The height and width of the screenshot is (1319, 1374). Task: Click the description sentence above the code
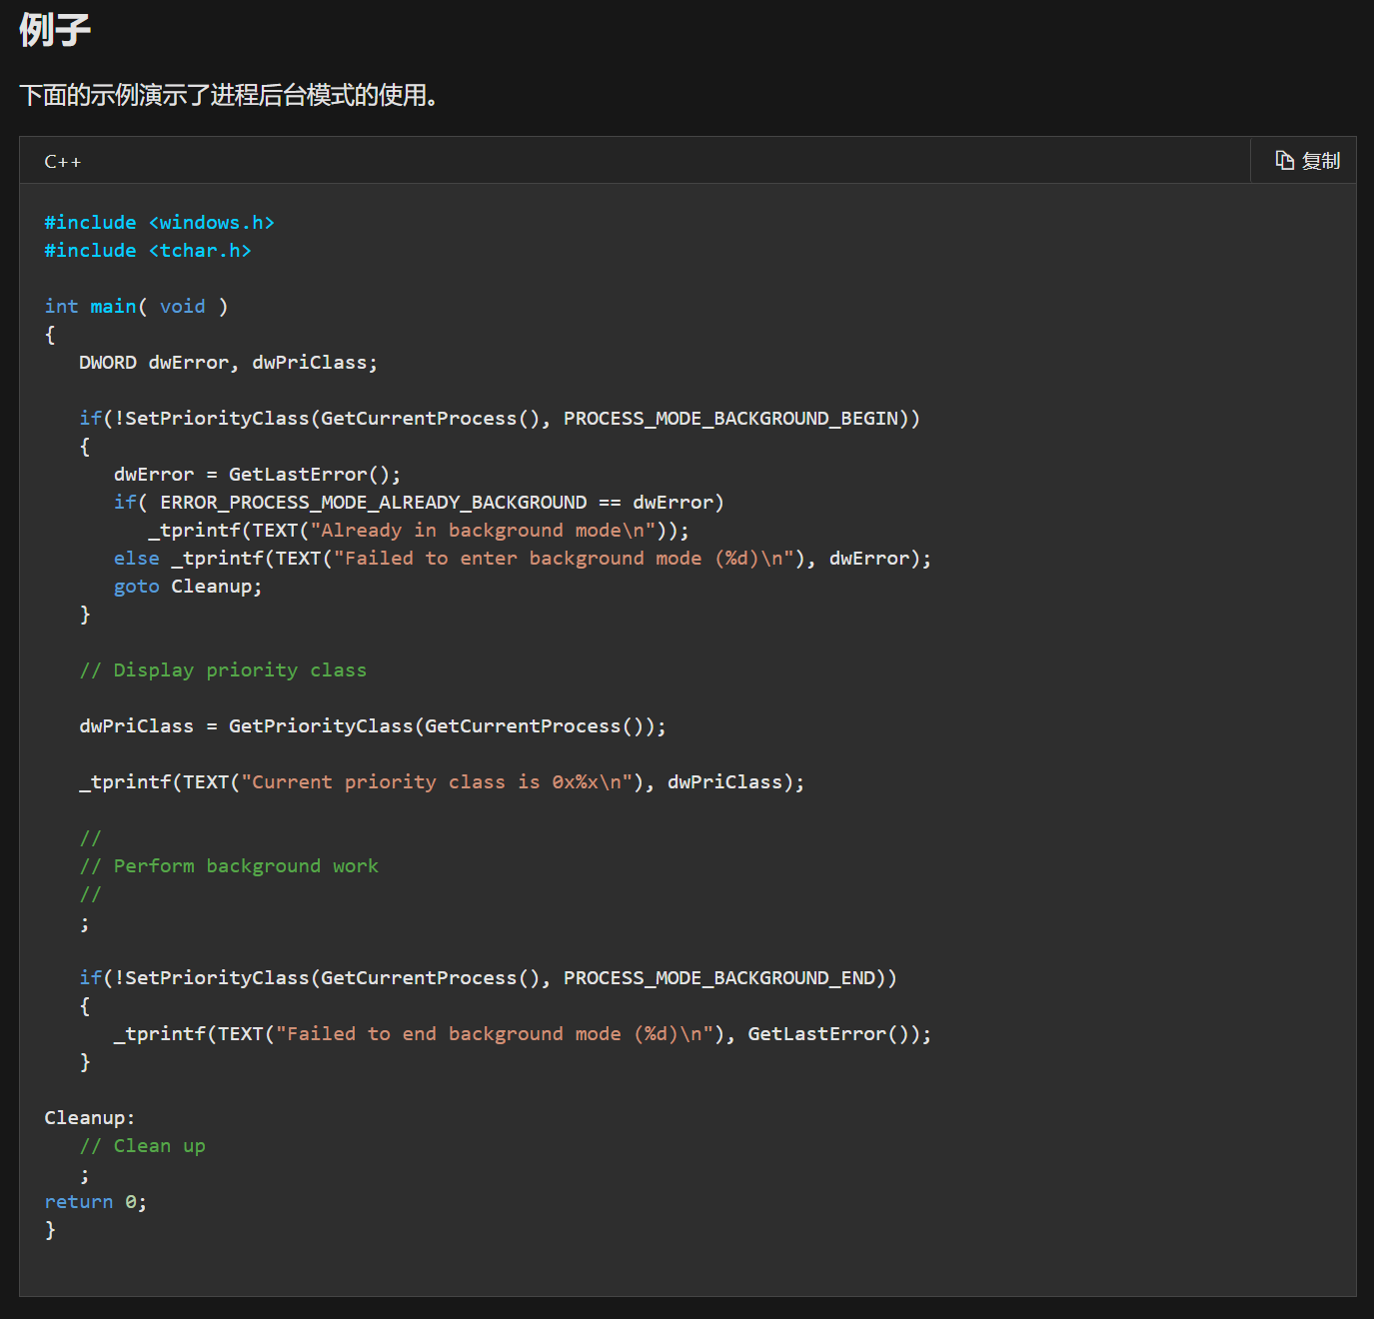click(x=229, y=95)
